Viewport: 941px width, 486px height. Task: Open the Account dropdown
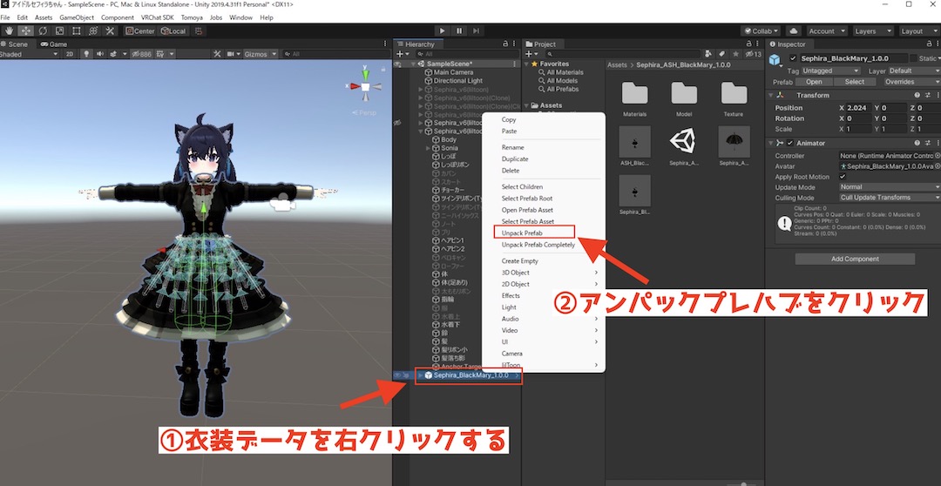tap(826, 30)
